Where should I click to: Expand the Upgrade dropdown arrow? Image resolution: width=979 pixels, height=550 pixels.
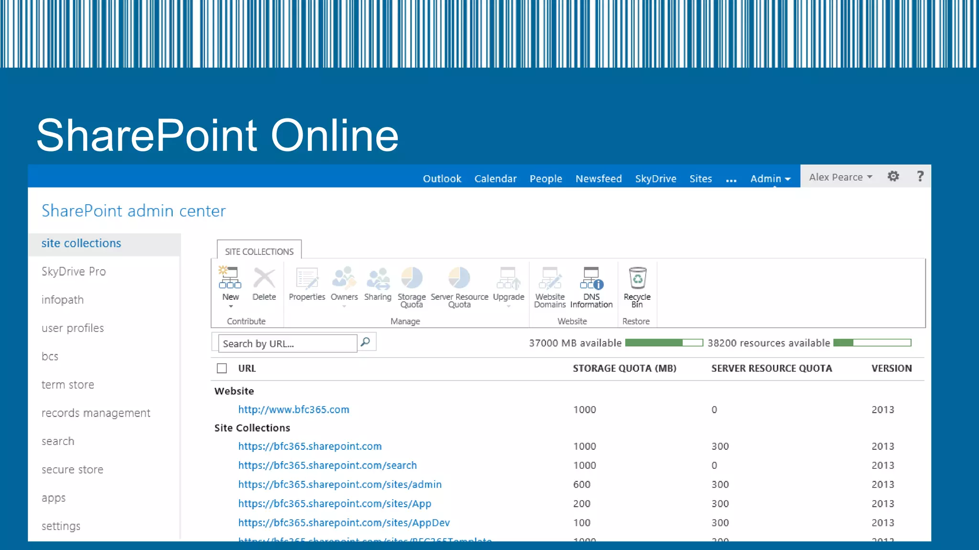point(508,307)
